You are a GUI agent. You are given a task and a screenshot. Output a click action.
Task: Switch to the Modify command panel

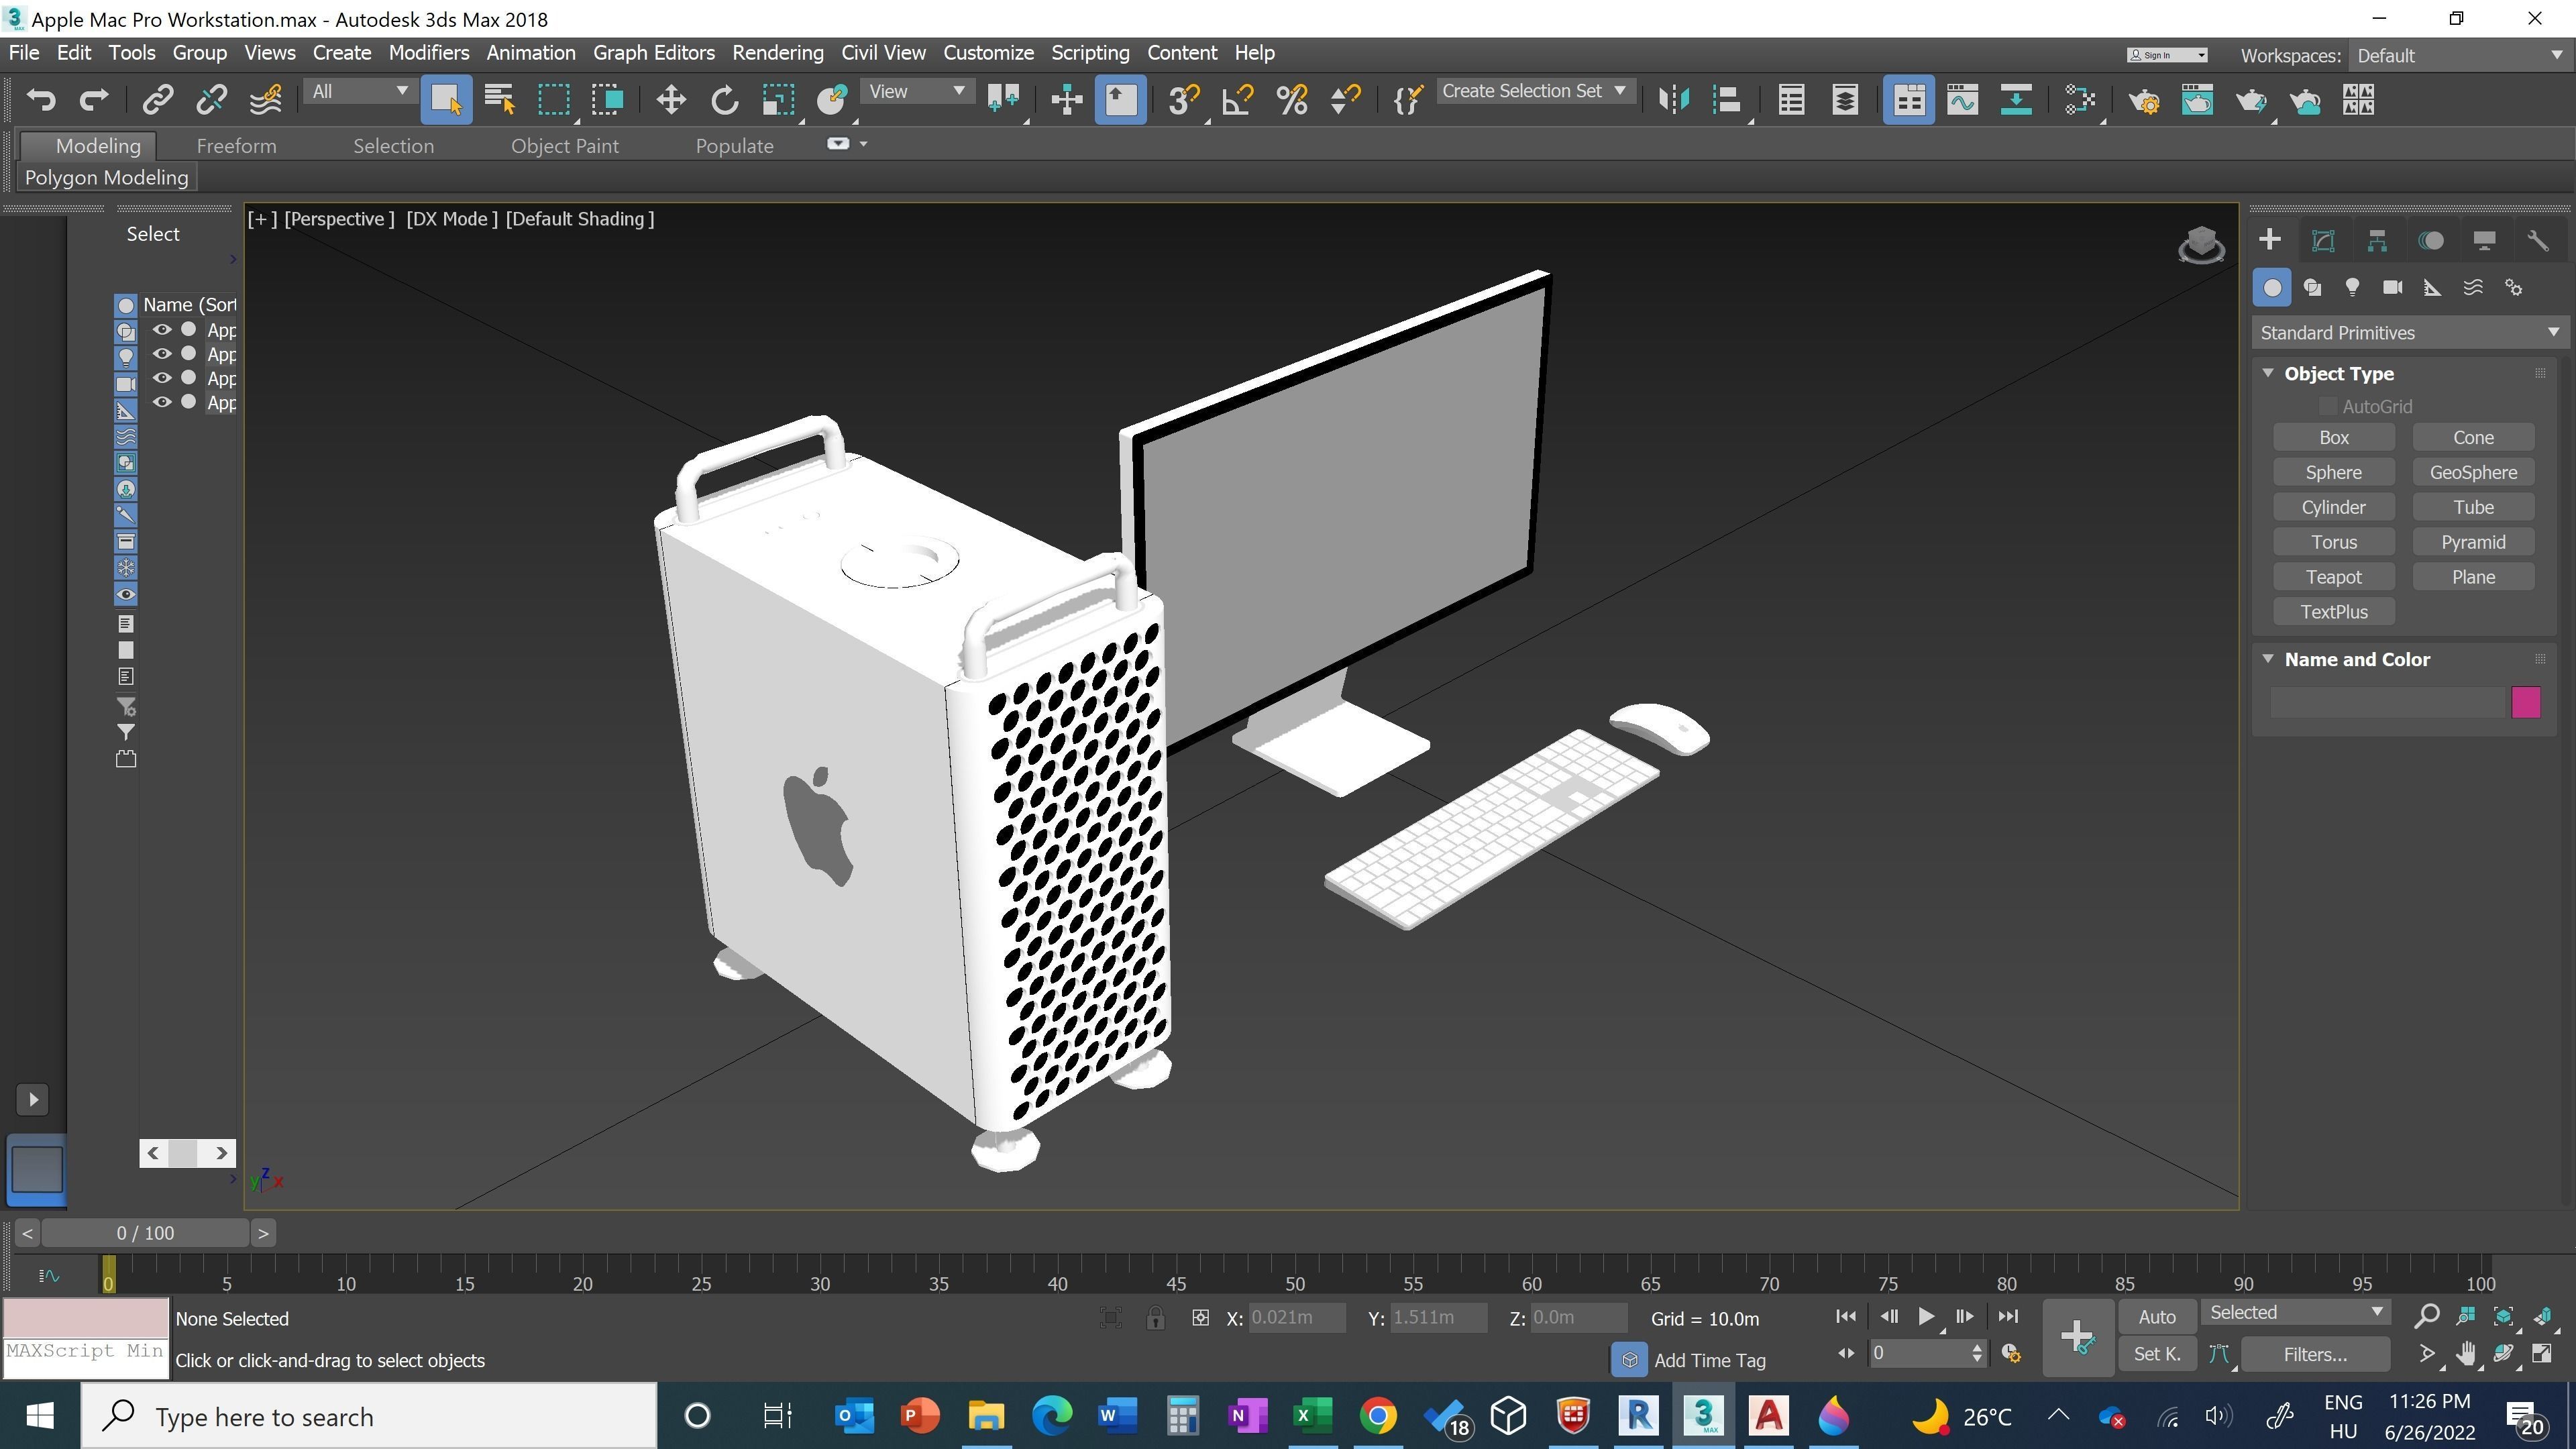[x=2323, y=241]
